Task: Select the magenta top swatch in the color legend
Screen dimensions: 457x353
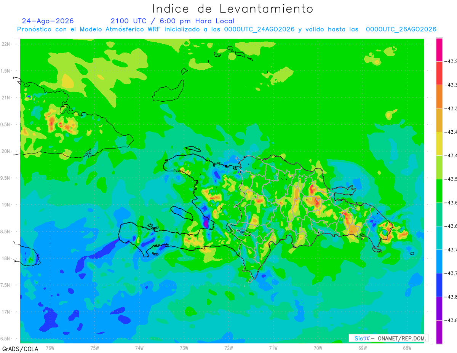Action: [x=439, y=50]
